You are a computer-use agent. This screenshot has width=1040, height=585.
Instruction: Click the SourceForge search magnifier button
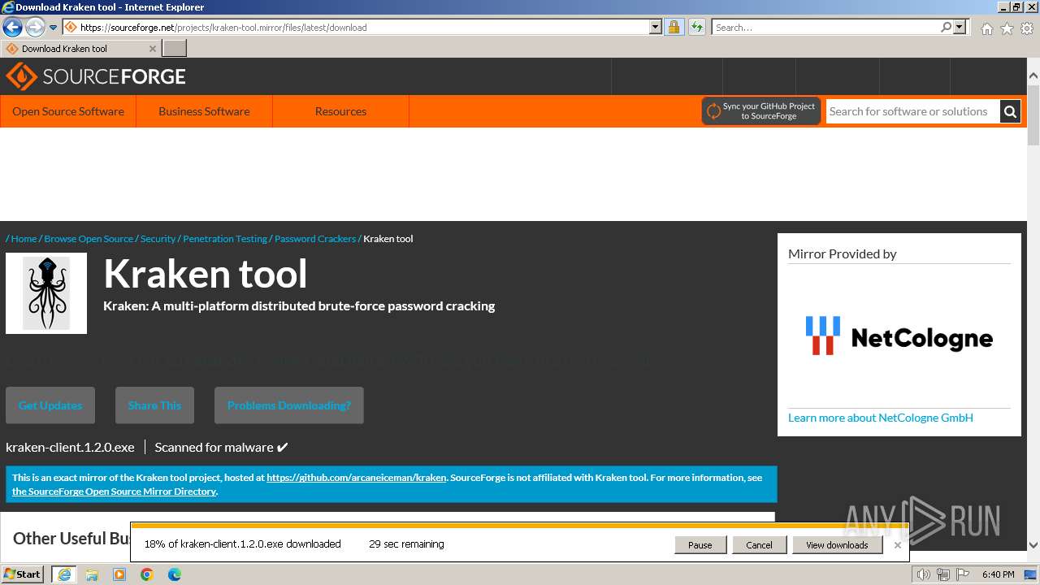pos(1010,111)
